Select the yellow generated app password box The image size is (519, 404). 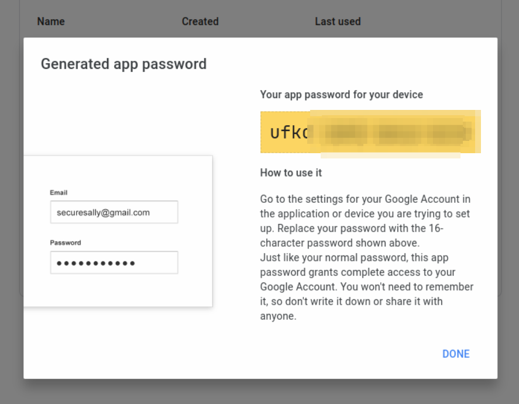(370, 133)
